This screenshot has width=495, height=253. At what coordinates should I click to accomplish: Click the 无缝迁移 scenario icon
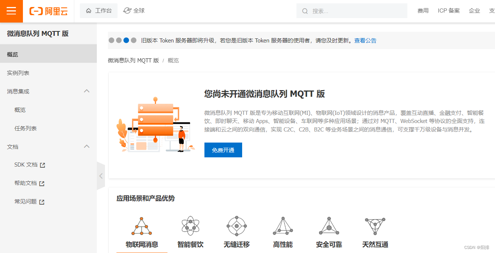pos(236,226)
